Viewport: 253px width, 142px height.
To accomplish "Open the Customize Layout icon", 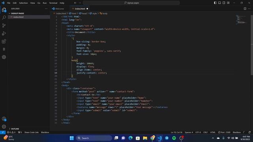I will tap(228, 3).
